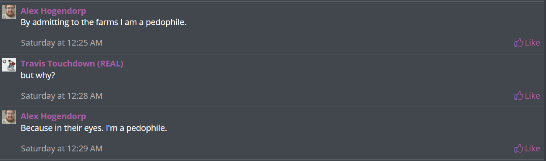
Task: Click the Like text on the 12:25 AM post
Action: (x=533, y=43)
